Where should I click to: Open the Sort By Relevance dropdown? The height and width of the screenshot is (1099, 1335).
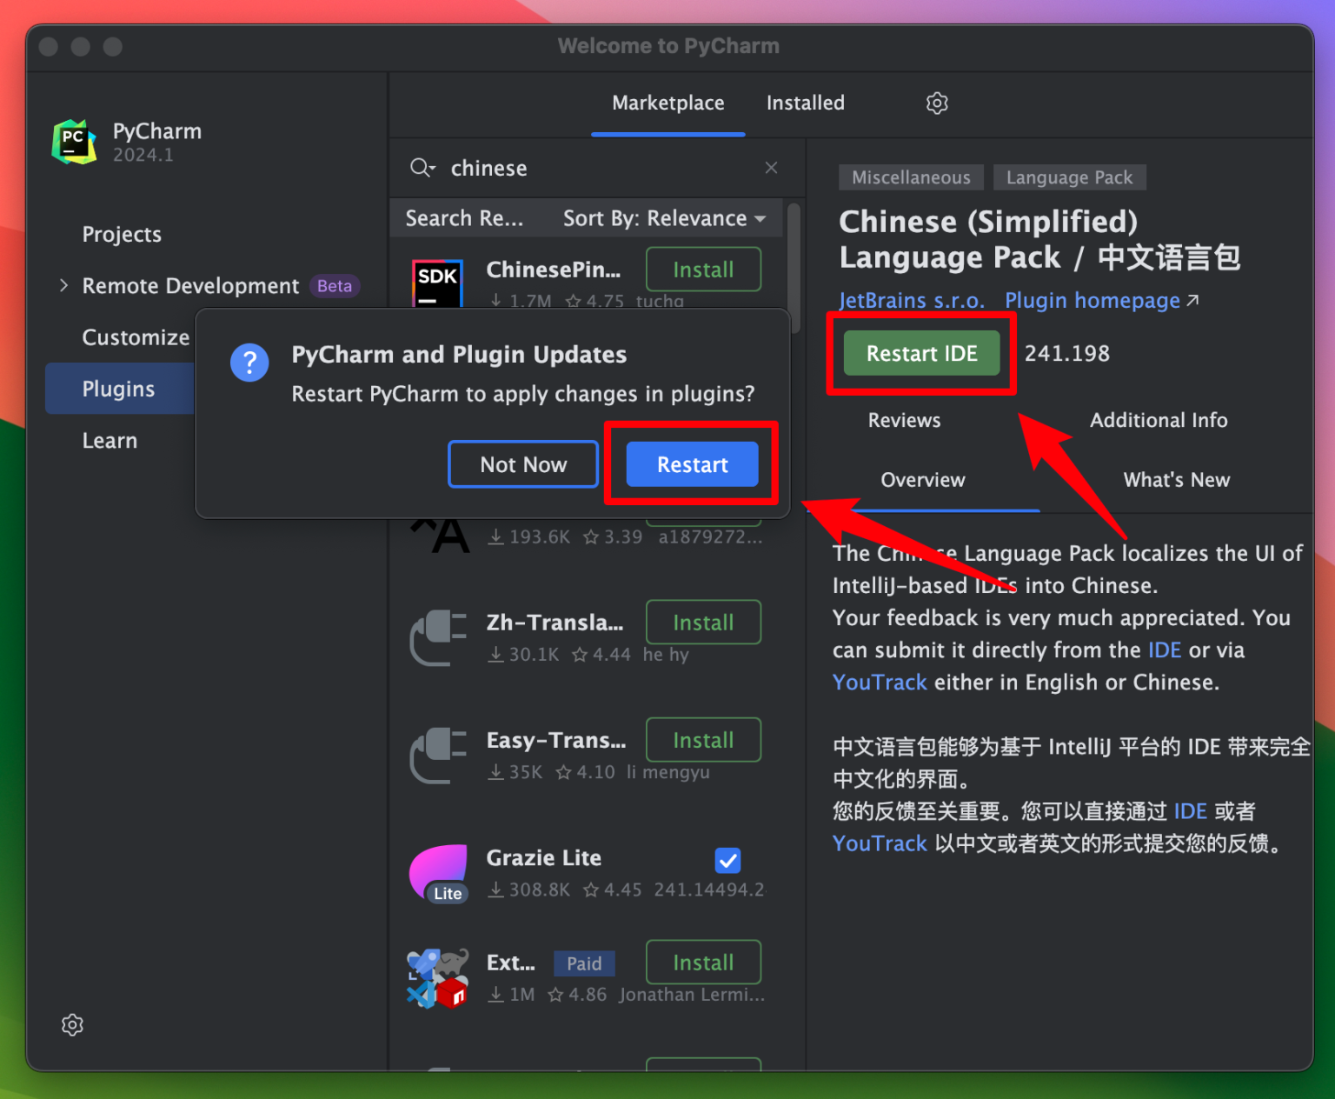point(664,218)
